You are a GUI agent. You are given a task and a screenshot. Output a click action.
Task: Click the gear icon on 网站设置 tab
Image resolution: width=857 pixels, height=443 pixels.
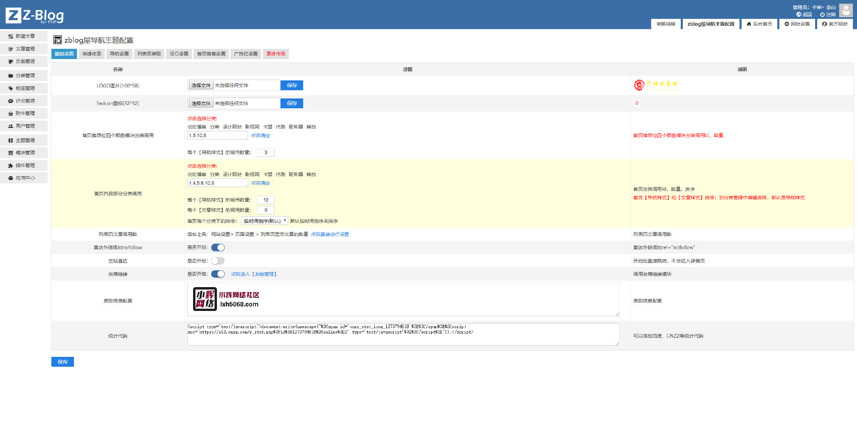(x=787, y=24)
